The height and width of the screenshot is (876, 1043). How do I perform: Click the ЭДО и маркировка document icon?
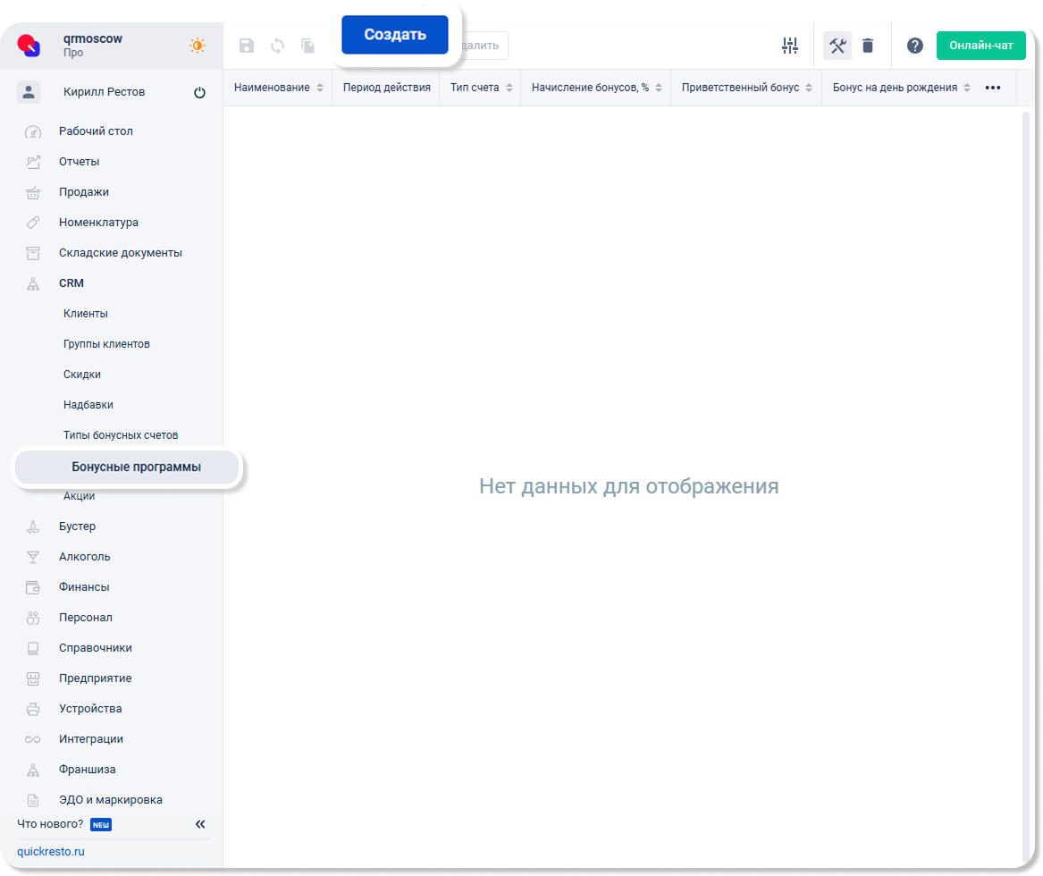(32, 800)
